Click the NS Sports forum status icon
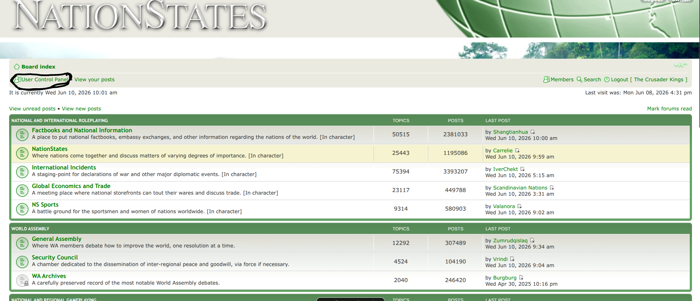700x301 pixels. coord(22,209)
